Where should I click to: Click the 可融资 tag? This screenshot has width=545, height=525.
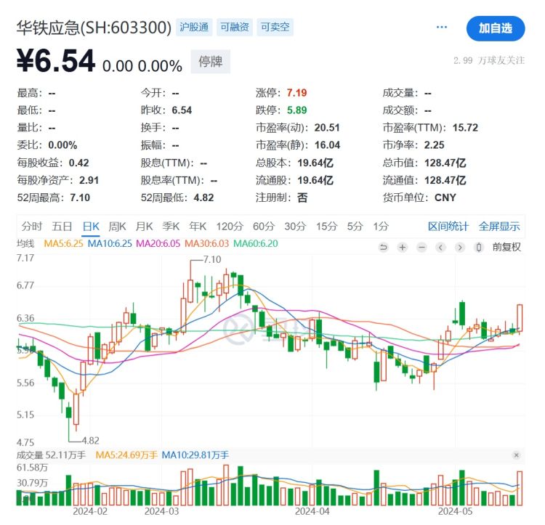235,27
